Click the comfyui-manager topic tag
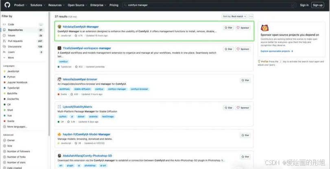The image size is (330, 169). click(x=117, y=89)
